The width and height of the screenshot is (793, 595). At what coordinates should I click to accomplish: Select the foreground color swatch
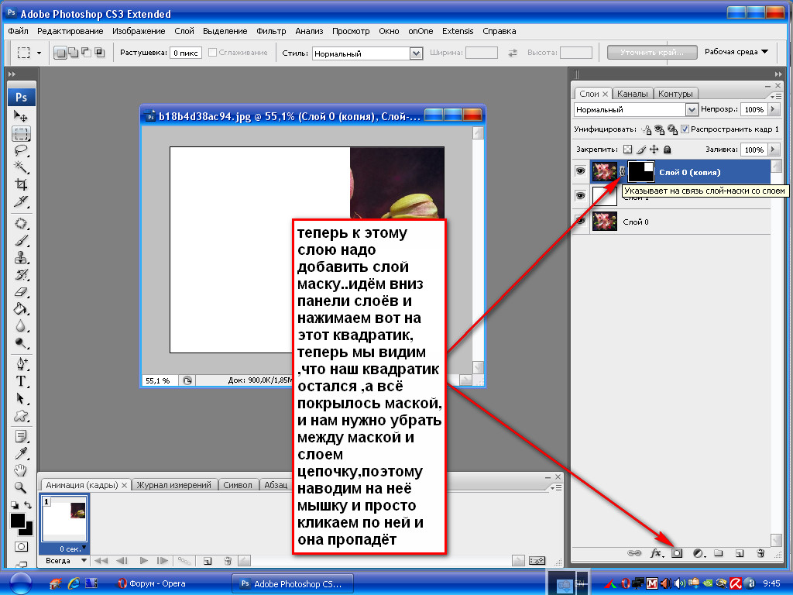18,520
